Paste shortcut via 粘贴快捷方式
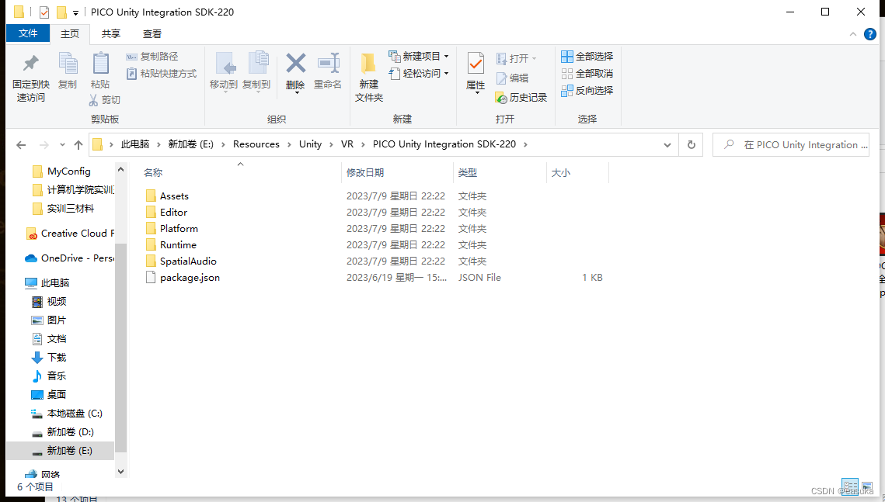The height and width of the screenshot is (502, 885). pyautogui.click(x=162, y=73)
